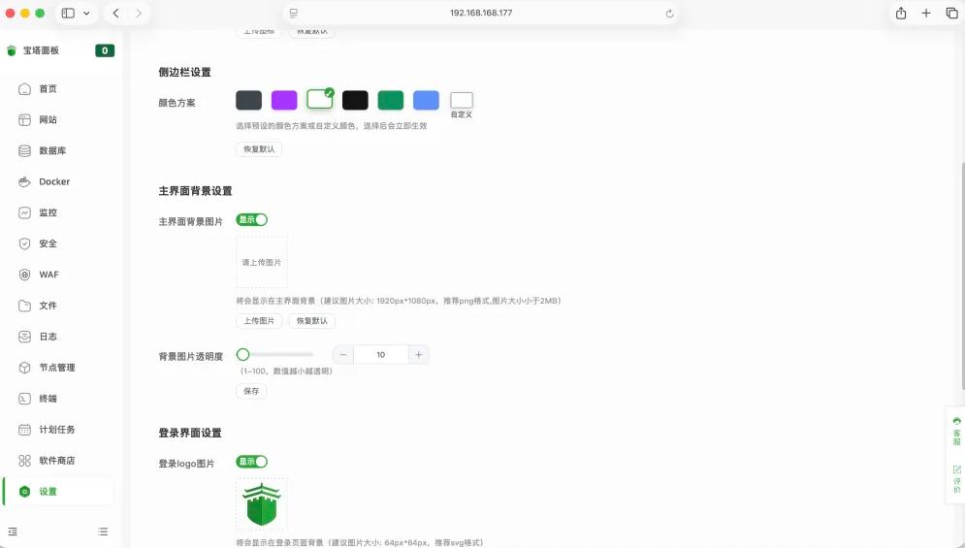Select the 软件商店 menu item
965x548 pixels.
(x=59, y=461)
